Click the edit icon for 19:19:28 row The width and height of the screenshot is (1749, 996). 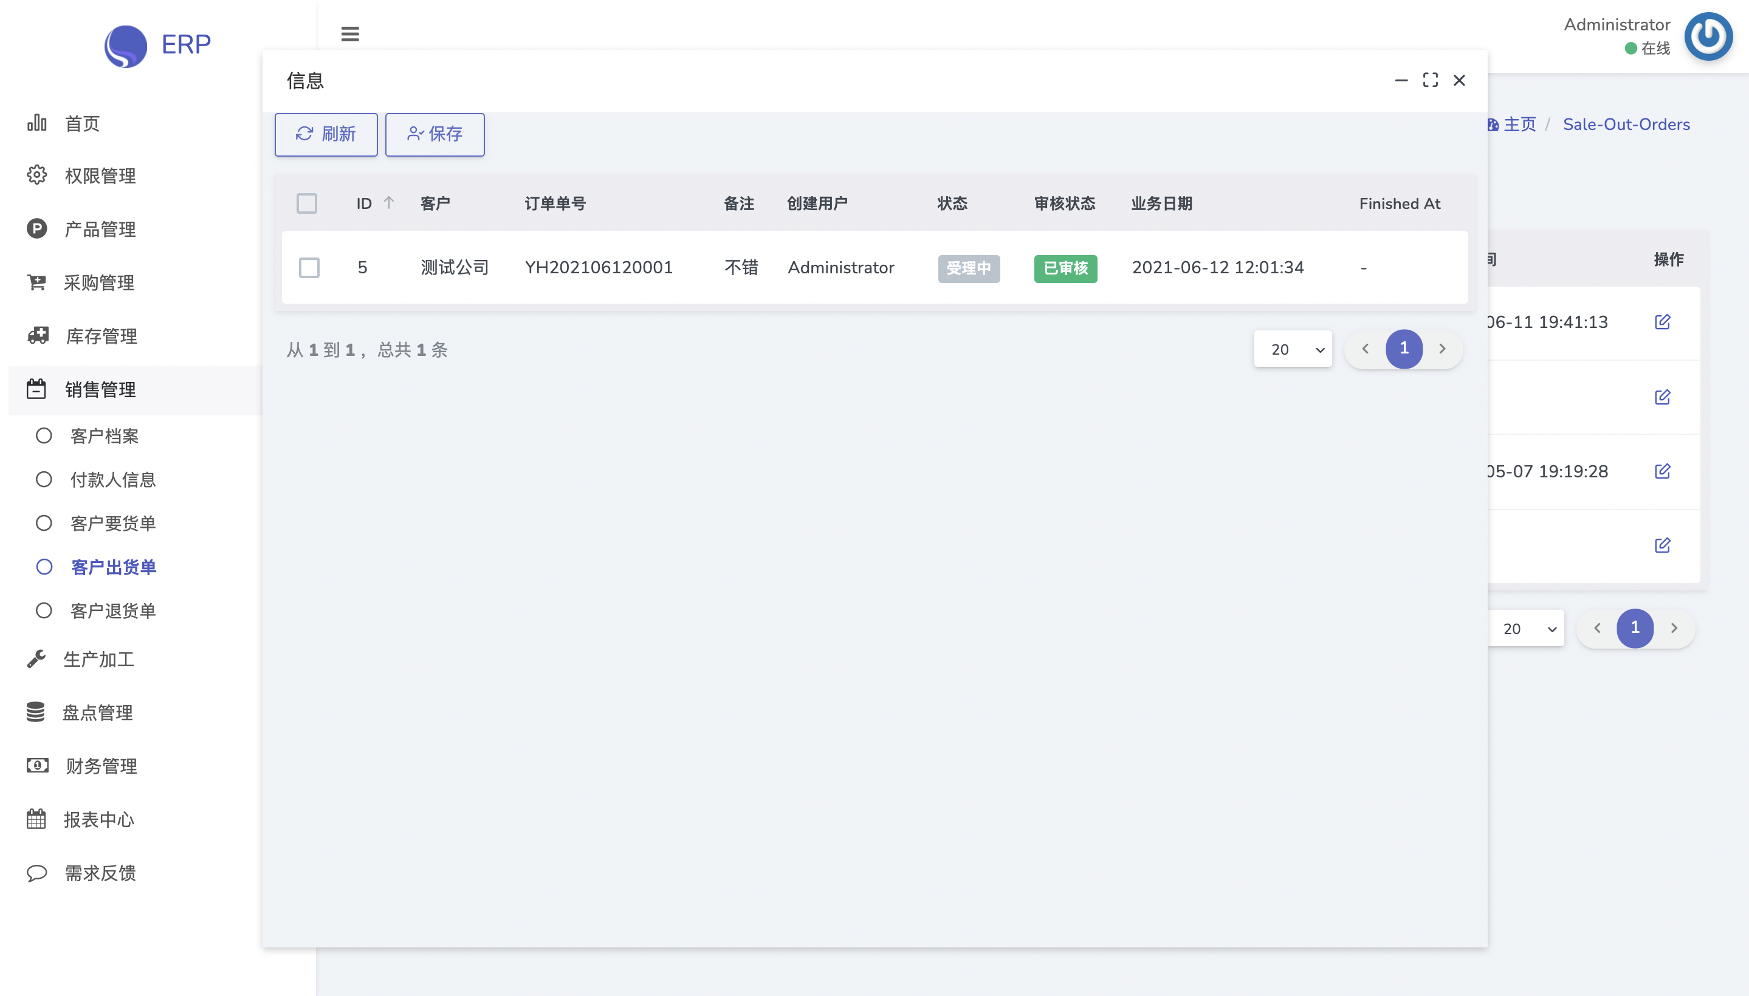pos(1662,471)
